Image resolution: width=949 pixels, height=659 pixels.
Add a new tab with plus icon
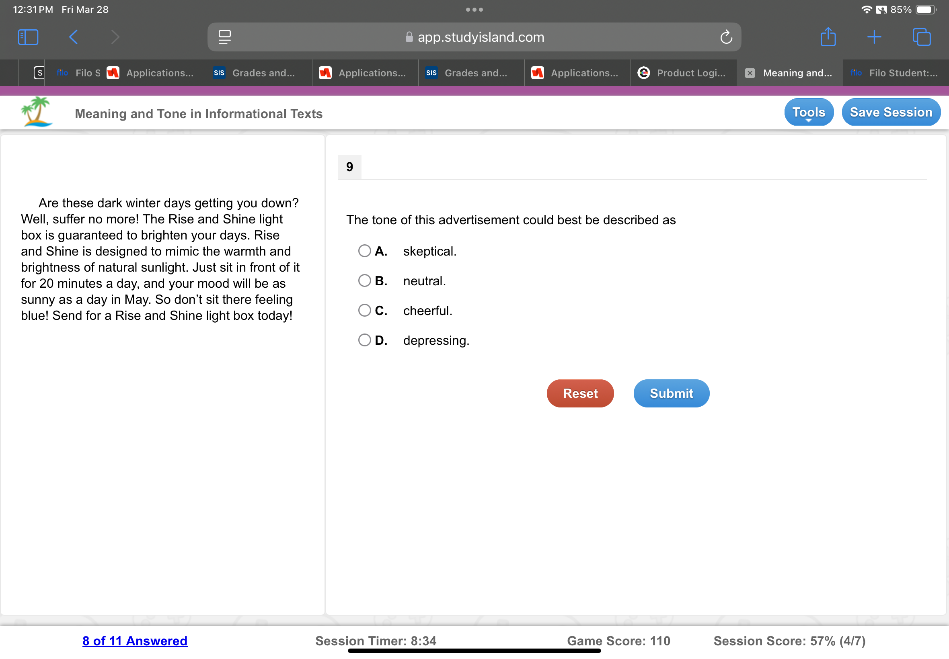tap(874, 37)
